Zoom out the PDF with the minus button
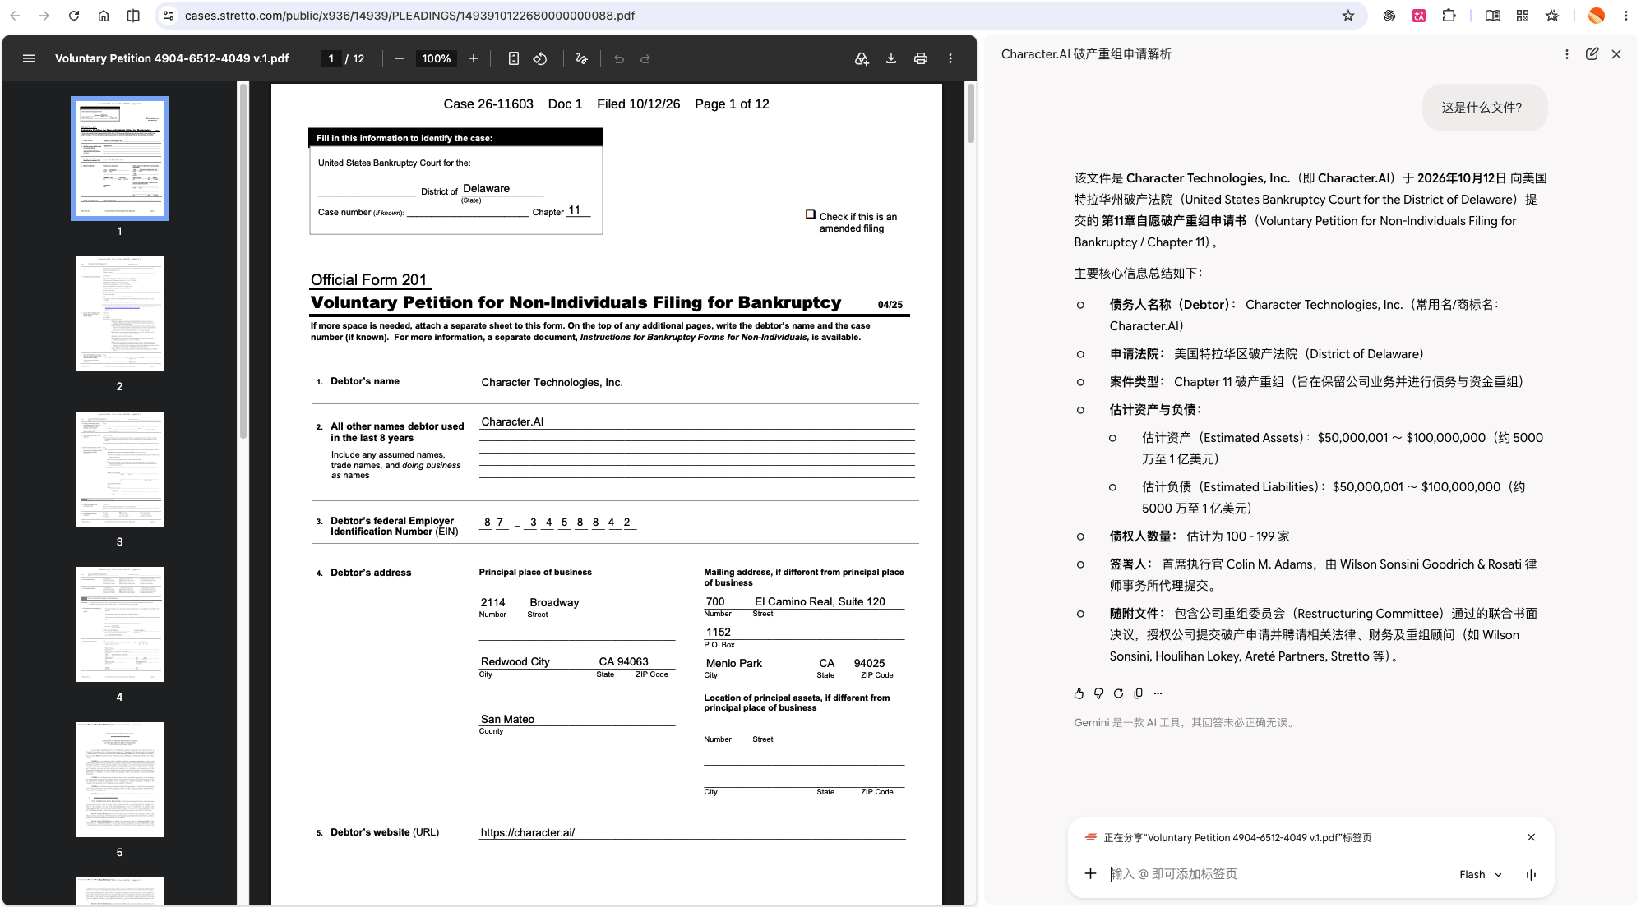Image resolution: width=1641 pixels, height=907 pixels. (x=400, y=58)
